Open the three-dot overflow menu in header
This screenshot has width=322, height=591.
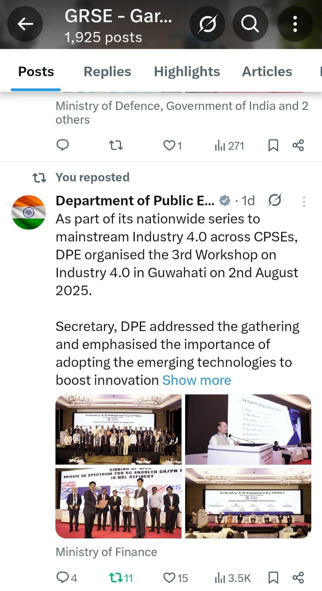point(295,24)
